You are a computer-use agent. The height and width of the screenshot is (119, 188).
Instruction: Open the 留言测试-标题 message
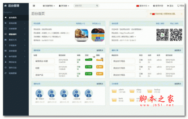(x=44, y=61)
